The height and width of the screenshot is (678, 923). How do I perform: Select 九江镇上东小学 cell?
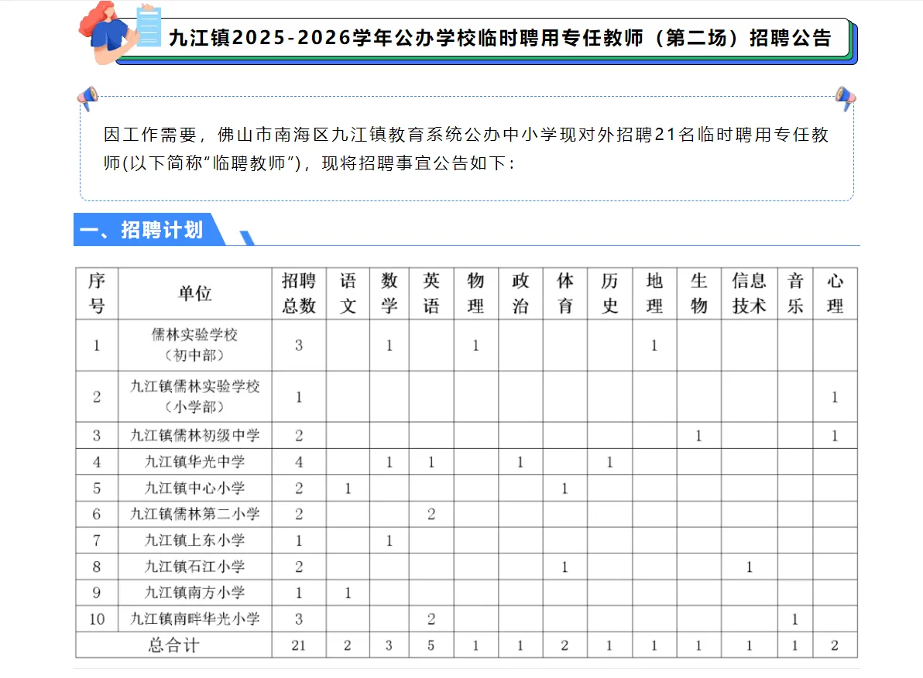[x=195, y=540]
